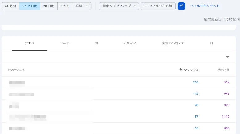Select the 24 時間 date range
The width and height of the screenshot is (240, 134).
10,6
